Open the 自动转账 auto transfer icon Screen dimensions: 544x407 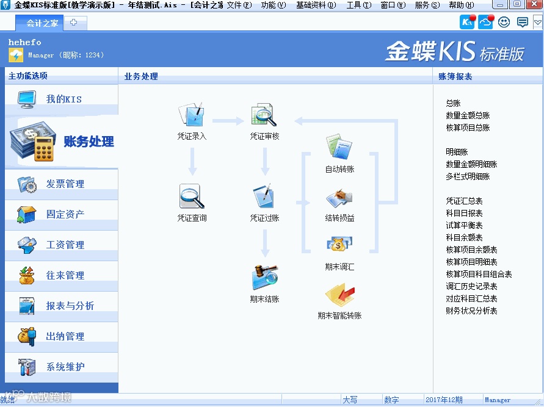(339, 147)
